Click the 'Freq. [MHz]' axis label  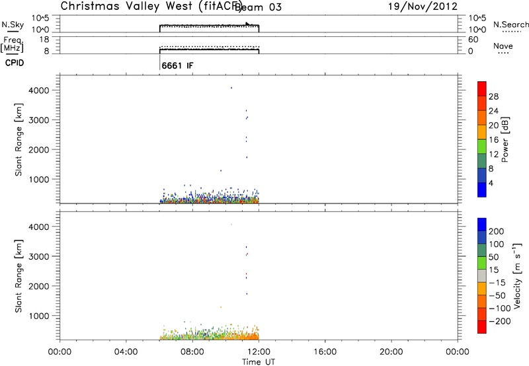point(12,44)
